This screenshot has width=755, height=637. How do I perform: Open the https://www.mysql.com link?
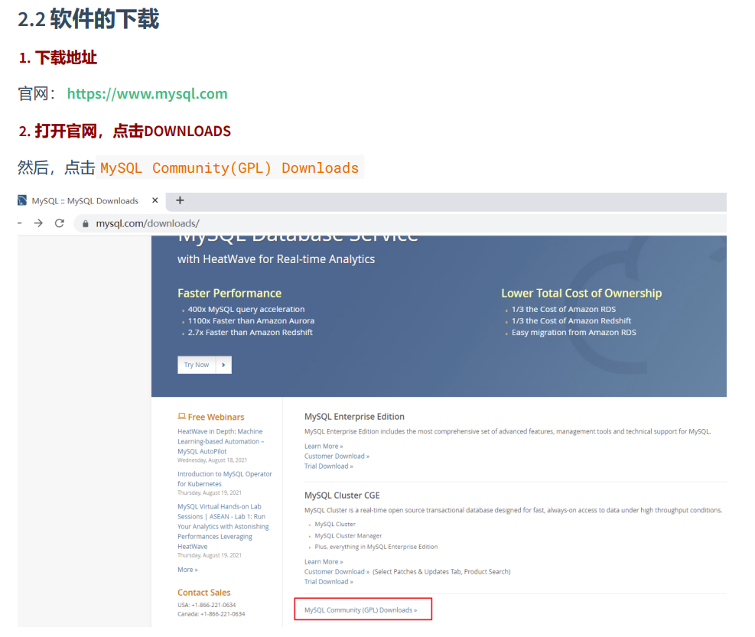[x=148, y=93]
